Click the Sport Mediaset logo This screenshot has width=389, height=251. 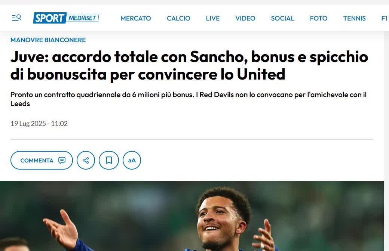coord(66,18)
